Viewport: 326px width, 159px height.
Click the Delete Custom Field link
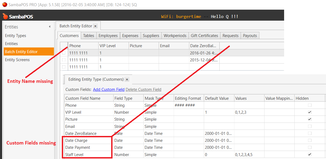[x=143, y=90]
